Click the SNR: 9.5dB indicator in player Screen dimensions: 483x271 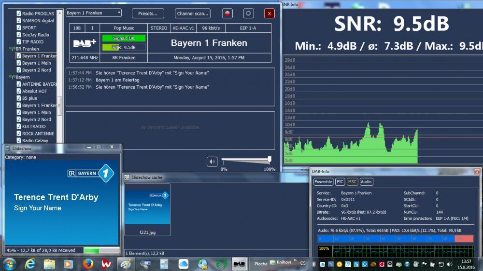click(124, 47)
